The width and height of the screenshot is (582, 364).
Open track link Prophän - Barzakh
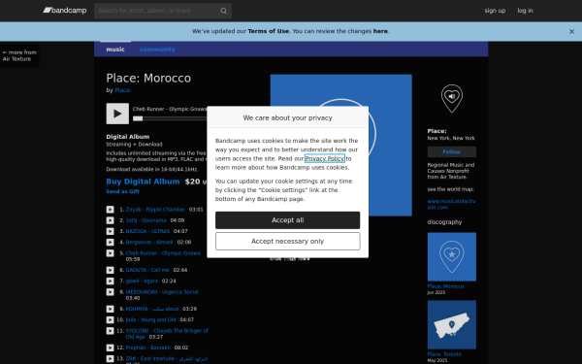click(x=147, y=347)
